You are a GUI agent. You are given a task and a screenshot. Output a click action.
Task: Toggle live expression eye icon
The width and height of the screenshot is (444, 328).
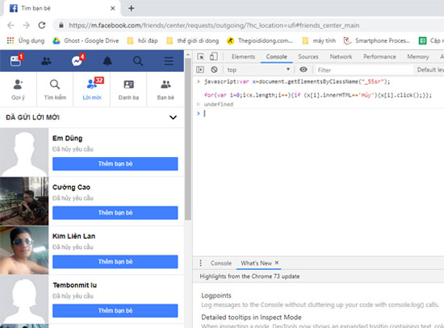point(304,69)
